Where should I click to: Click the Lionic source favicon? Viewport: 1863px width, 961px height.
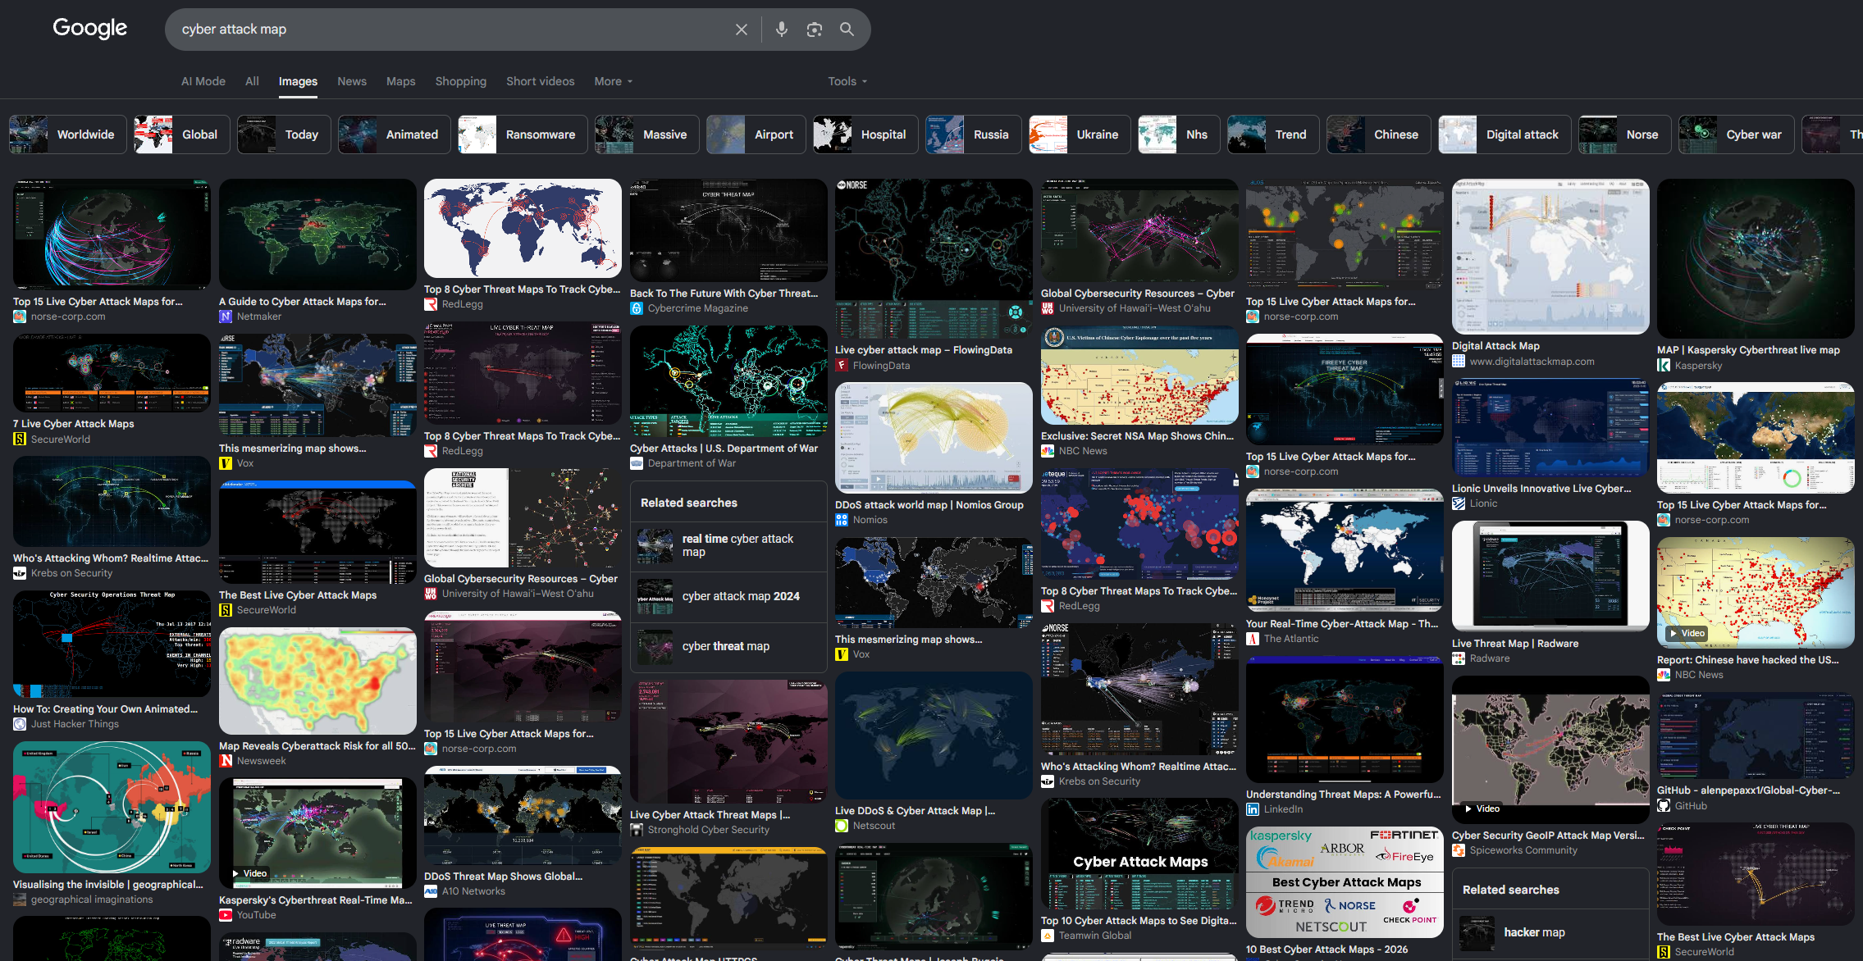click(x=1459, y=503)
